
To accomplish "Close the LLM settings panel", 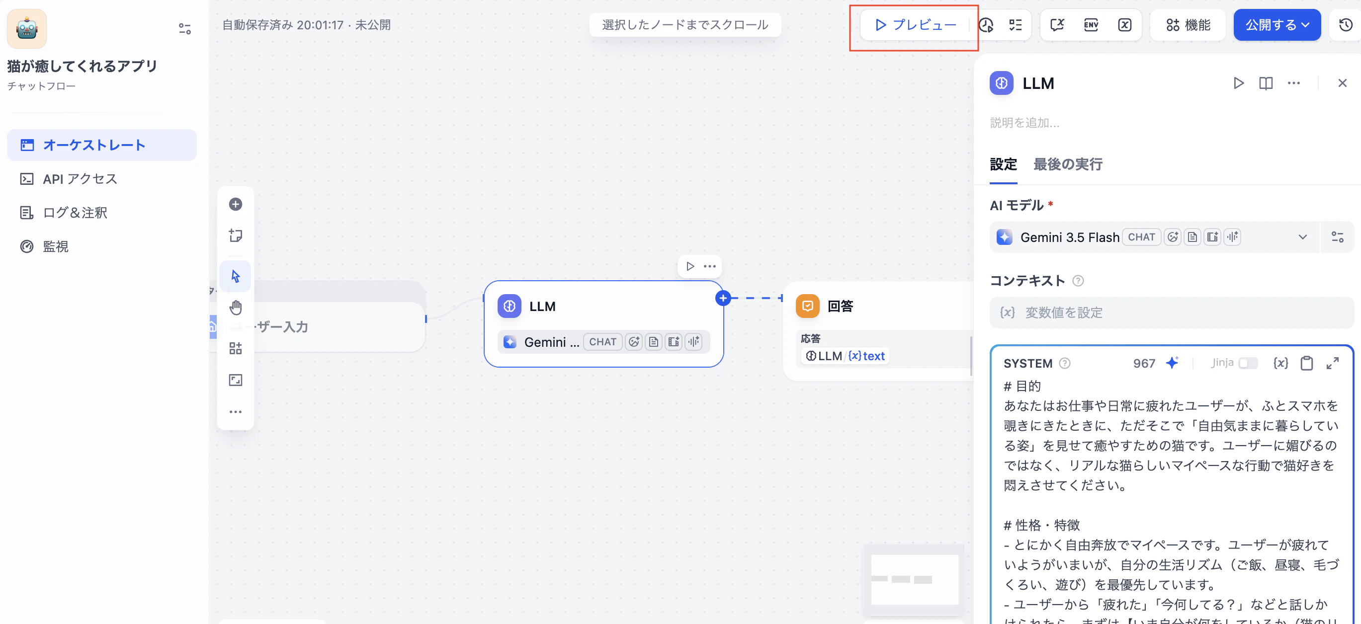I will (x=1342, y=83).
